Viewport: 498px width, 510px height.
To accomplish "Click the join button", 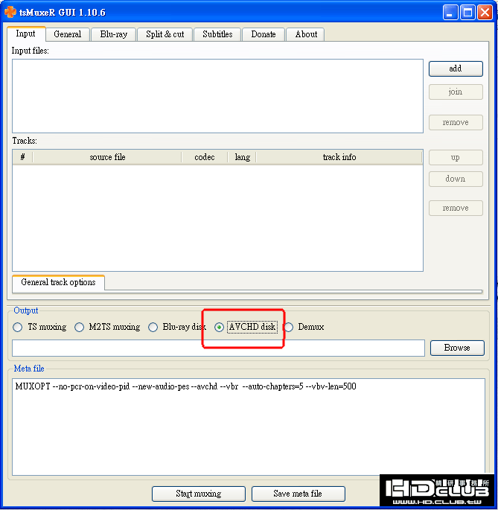I will (x=456, y=92).
